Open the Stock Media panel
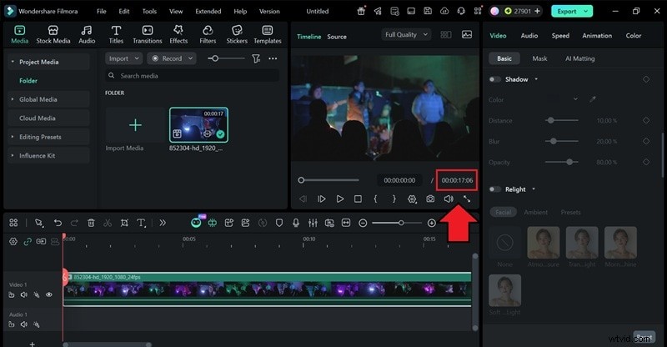Image resolution: width=667 pixels, height=347 pixels. (53, 34)
